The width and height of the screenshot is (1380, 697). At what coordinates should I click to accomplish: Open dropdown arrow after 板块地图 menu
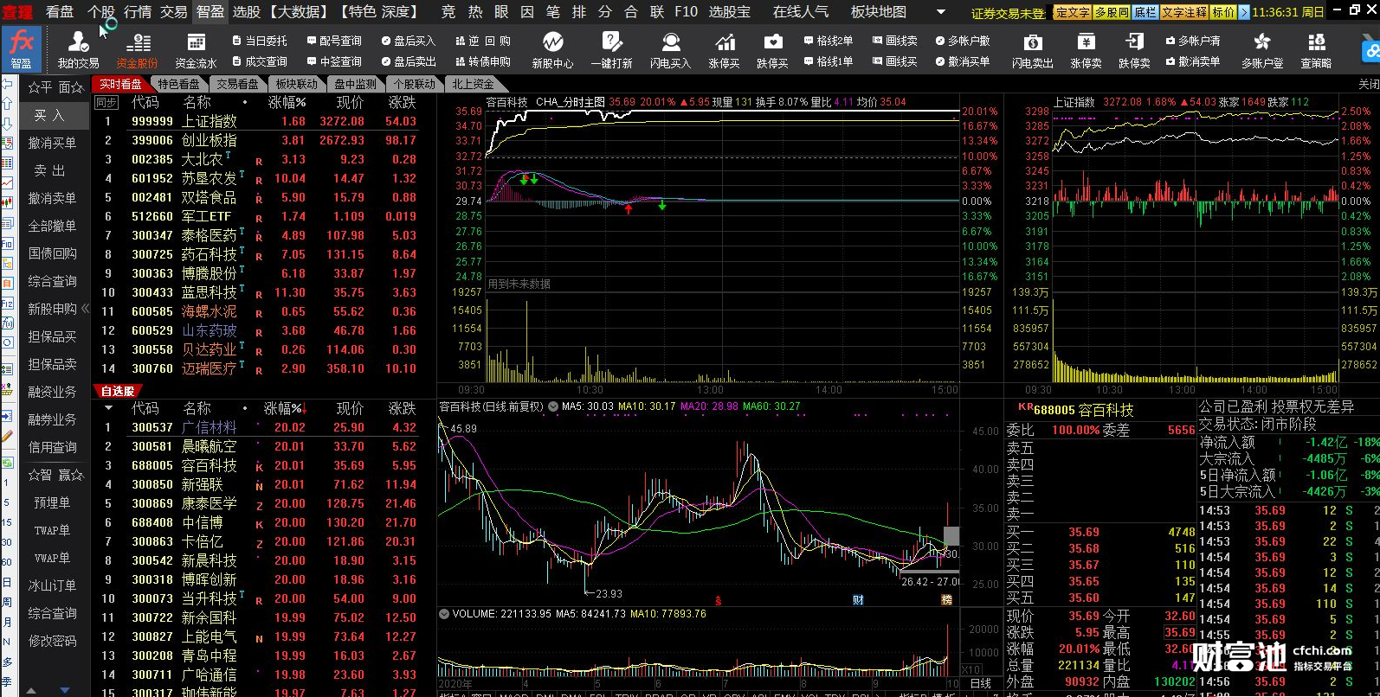point(942,12)
